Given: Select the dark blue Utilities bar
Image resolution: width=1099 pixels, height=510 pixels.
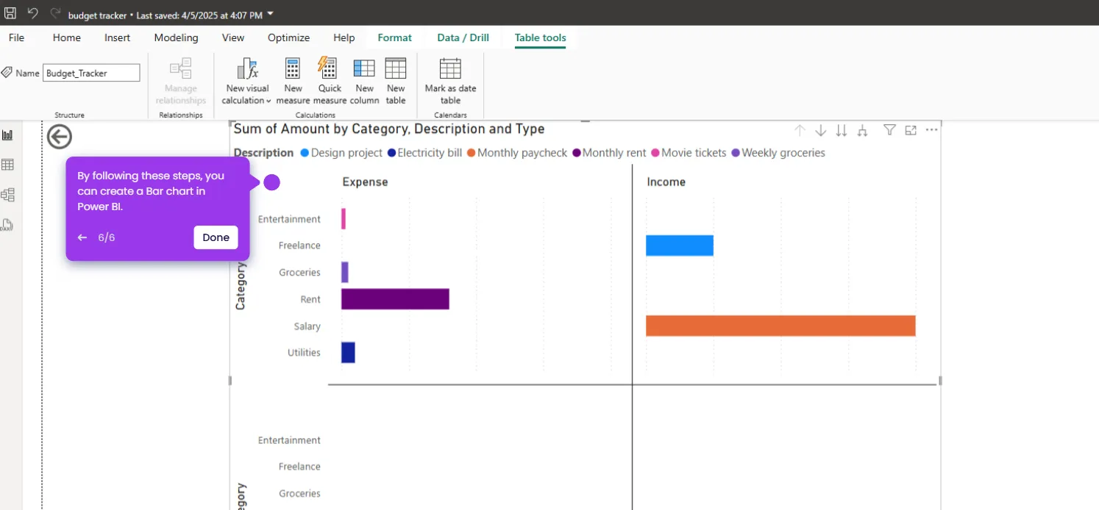Looking at the screenshot, I should [348, 353].
